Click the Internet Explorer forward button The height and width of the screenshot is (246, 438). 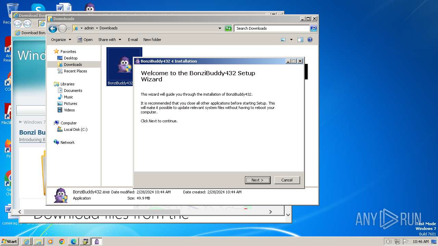coord(27,24)
